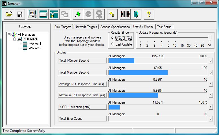The image size is (219, 135).
Task: Click the 5.9804 maximum response value
Action: [158, 91]
